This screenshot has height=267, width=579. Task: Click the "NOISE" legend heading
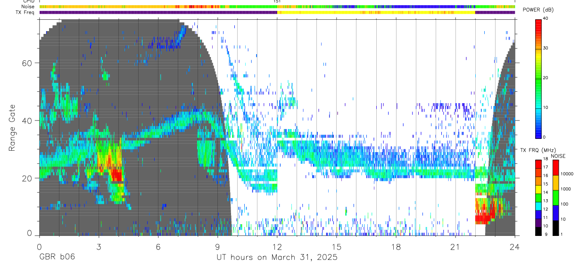coord(559,156)
